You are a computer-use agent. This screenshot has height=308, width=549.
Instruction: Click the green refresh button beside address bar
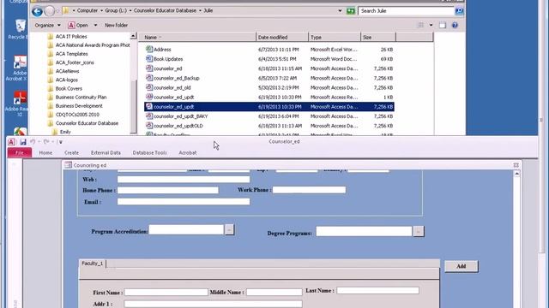point(351,11)
